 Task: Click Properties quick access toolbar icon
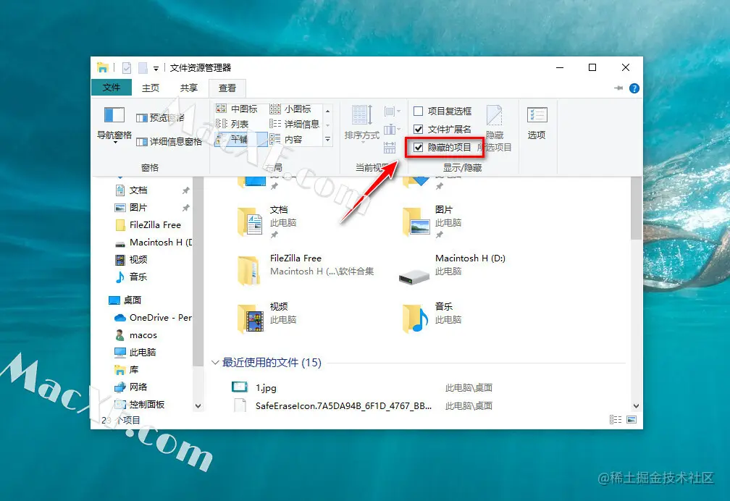click(x=127, y=68)
